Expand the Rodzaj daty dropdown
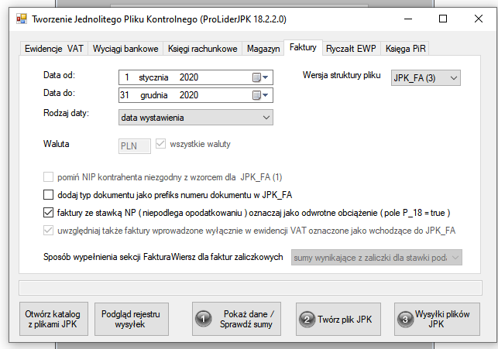This screenshot has height=349, width=498. [196, 118]
